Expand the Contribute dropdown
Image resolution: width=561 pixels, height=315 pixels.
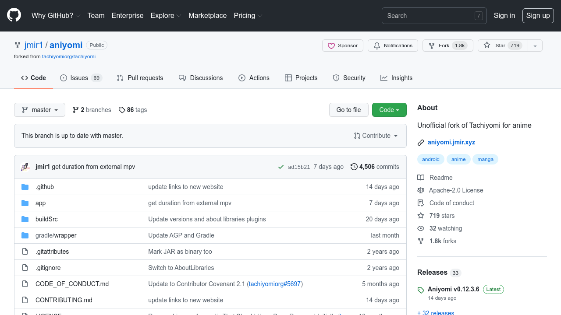click(376, 136)
